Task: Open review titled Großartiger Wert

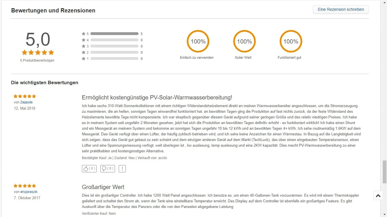Action: [x=103, y=187]
